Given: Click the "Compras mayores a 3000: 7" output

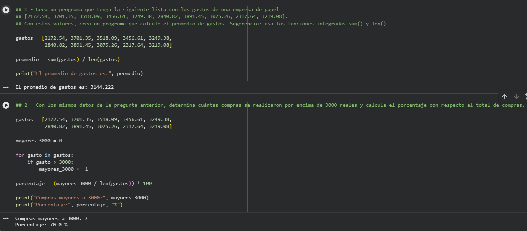Looking at the screenshot, I should pos(51,218).
